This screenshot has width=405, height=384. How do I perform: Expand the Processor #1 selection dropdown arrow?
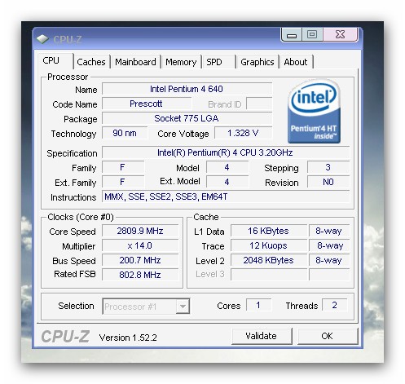coord(183,307)
